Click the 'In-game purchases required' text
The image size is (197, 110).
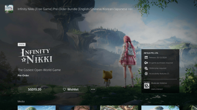pyautogui.click(x=161, y=63)
